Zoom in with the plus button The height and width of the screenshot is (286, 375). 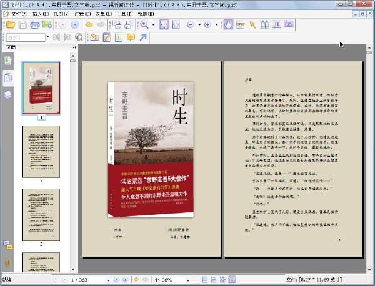pyautogui.click(x=207, y=24)
